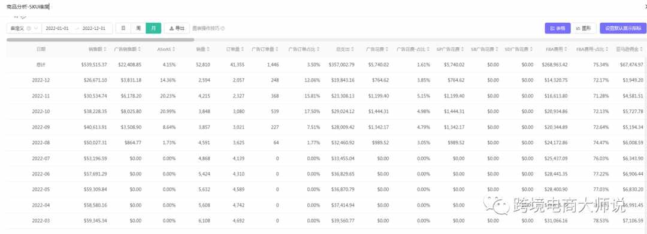647x234 pixels.
Task: Click the ASoAS column sort arrows
Action: [174, 49]
